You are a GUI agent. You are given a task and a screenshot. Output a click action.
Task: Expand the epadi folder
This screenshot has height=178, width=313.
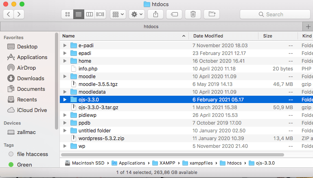(x=65, y=53)
